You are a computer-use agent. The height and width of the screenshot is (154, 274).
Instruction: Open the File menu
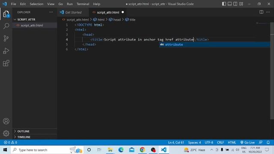pyautogui.click(x=13, y=4)
